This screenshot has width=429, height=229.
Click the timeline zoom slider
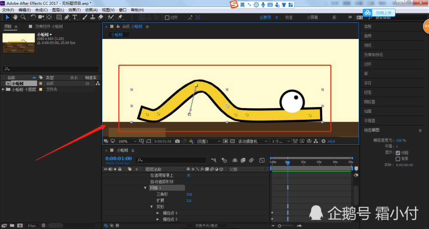[x=285, y=226]
